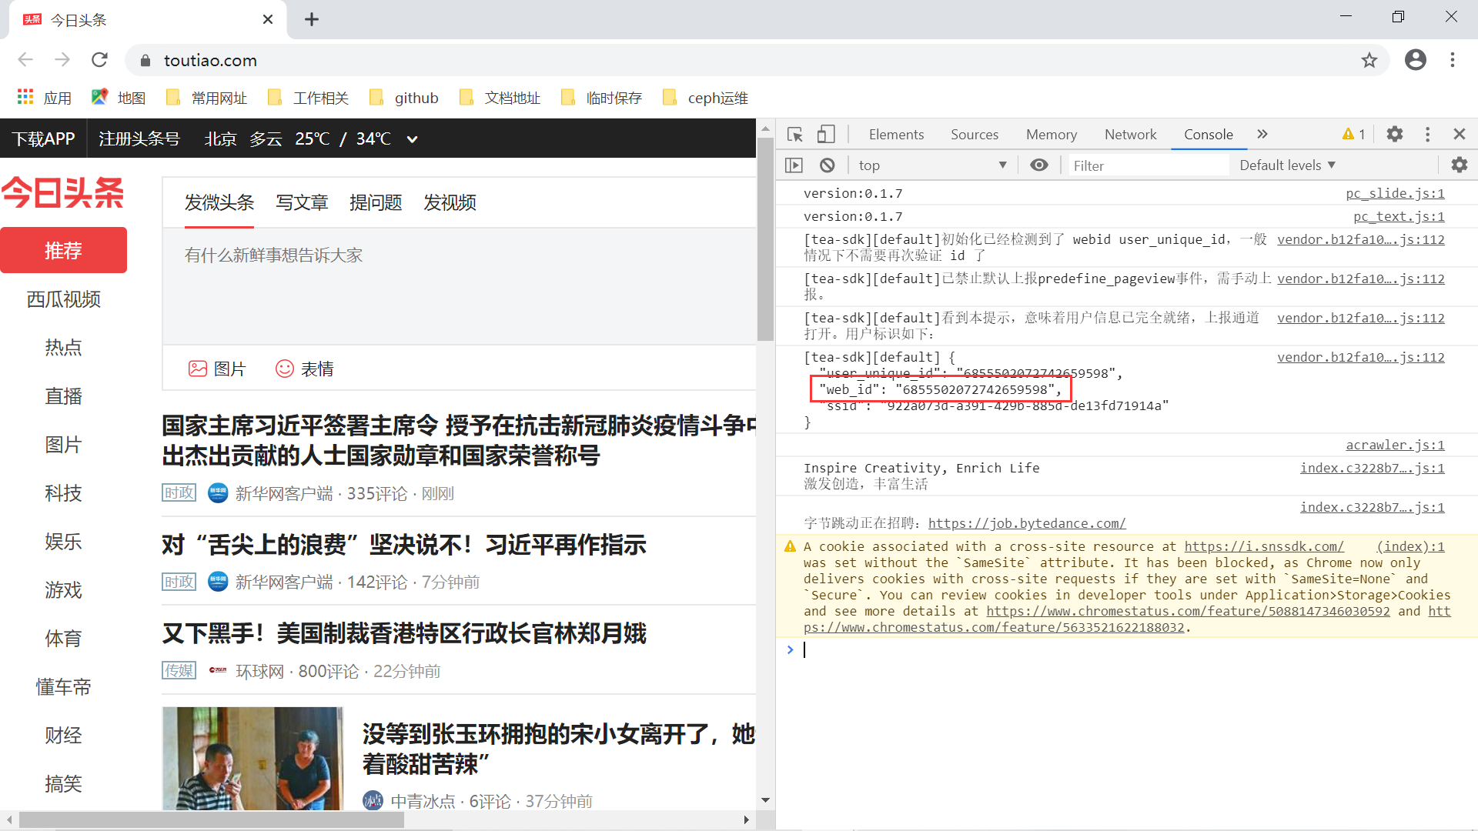
Task: Click the 有什么新鲜事想告诉大家 text box
Action: [459, 286]
